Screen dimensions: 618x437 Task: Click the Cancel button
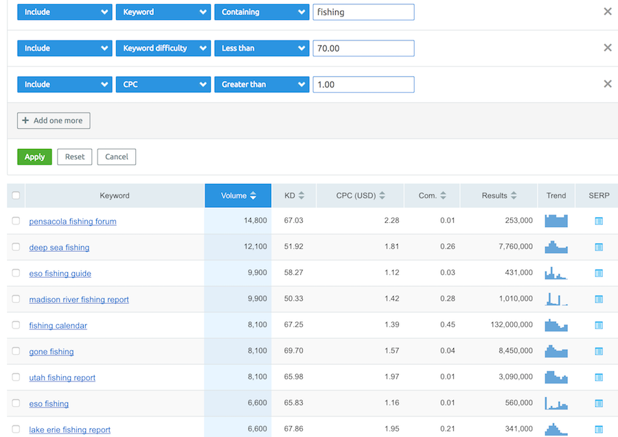coord(117,156)
